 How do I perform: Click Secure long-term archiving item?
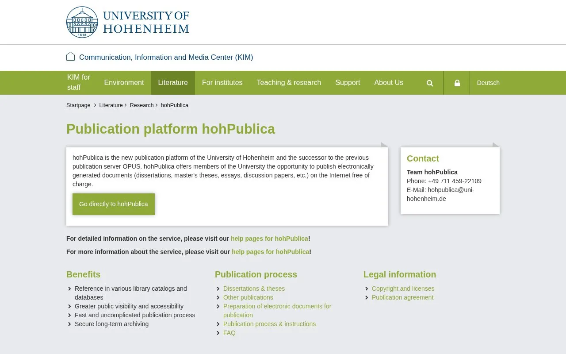tap(111, 324)
